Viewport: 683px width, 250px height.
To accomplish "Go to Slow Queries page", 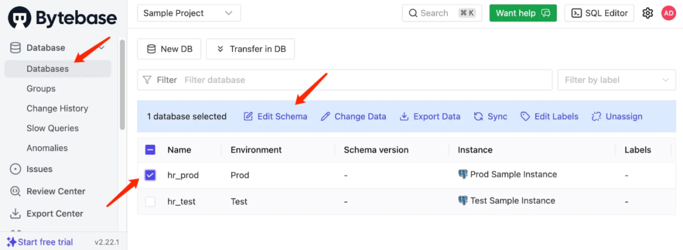I will tap(52, 128).
